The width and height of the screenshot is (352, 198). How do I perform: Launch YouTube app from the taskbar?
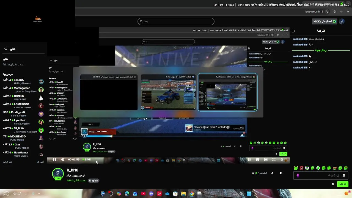[143, 194]
